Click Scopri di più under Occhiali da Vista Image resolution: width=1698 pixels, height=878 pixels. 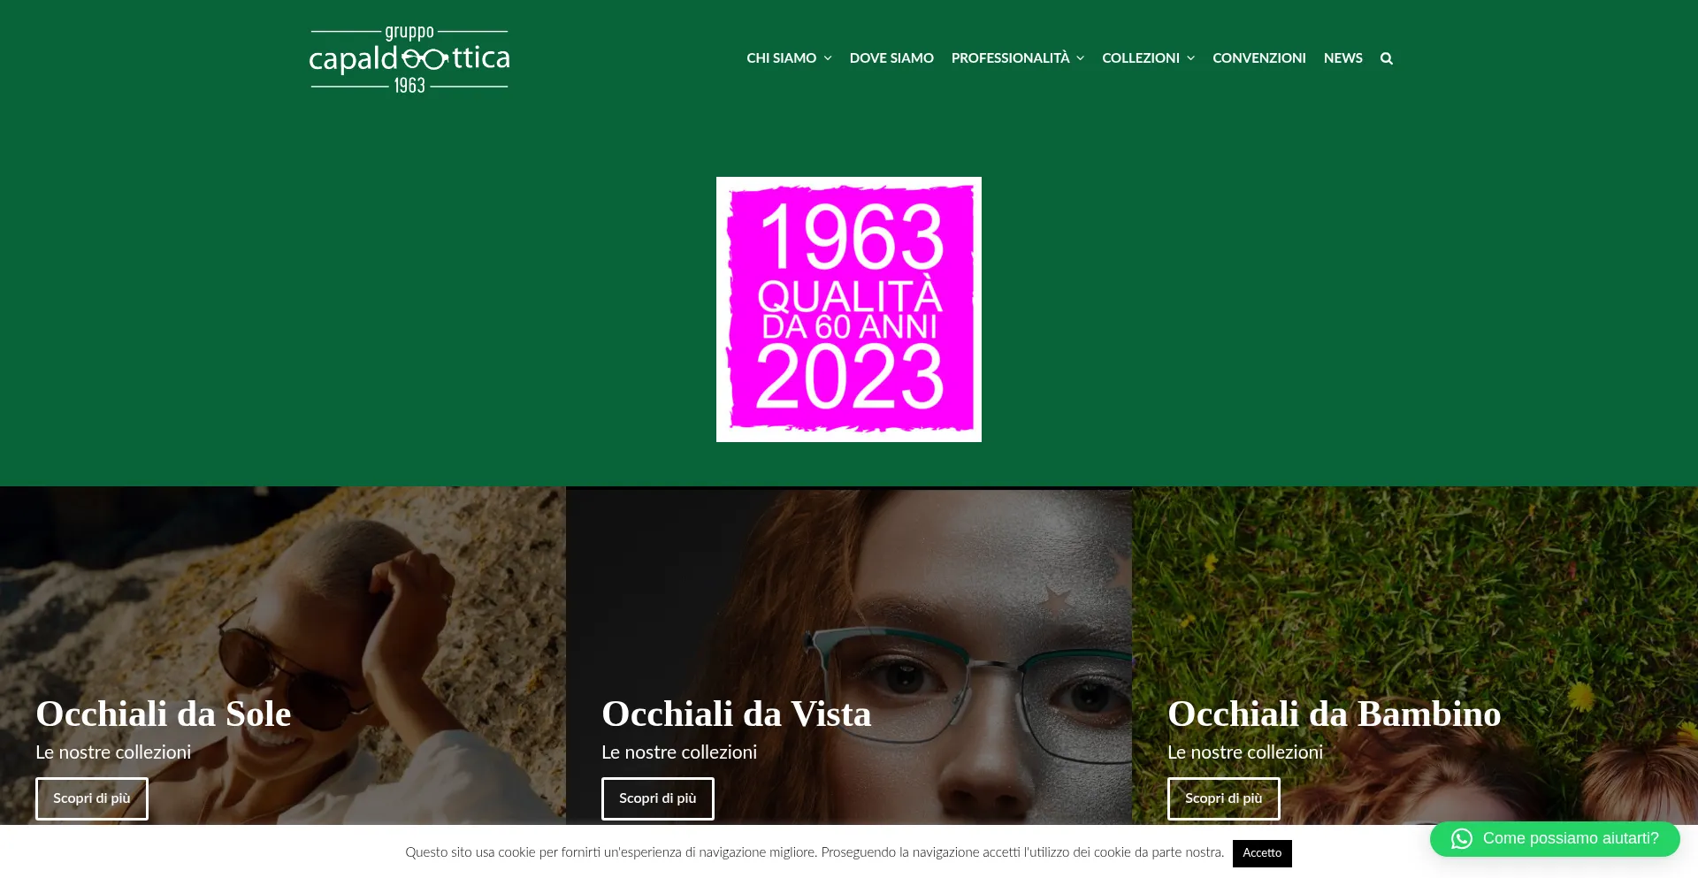tap(658, 798)
